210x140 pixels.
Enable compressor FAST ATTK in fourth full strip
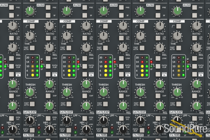pos(142,48)
